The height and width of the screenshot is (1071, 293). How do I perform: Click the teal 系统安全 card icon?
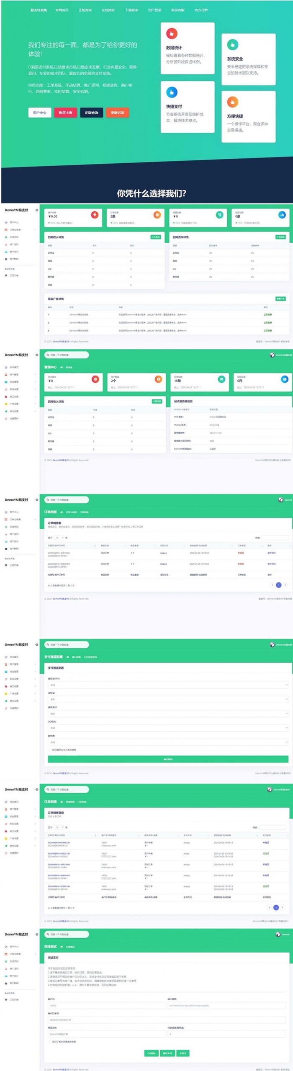(x=232, y=44)
